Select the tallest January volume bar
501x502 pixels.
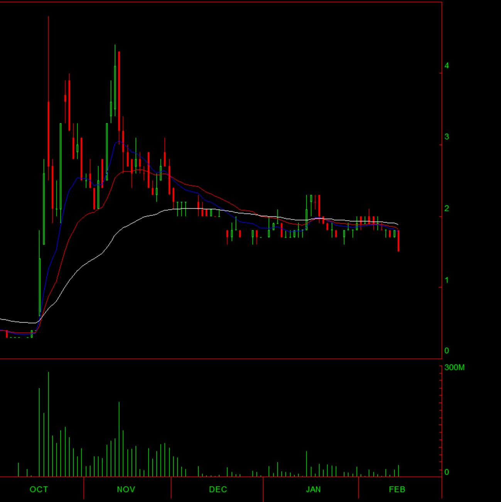click(x=306, y=464)
